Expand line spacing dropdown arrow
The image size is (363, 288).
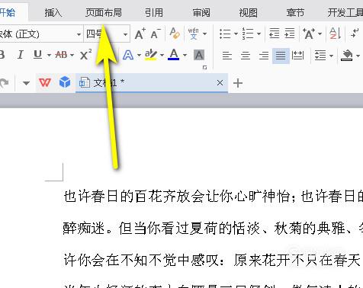(x=331, y=56)
